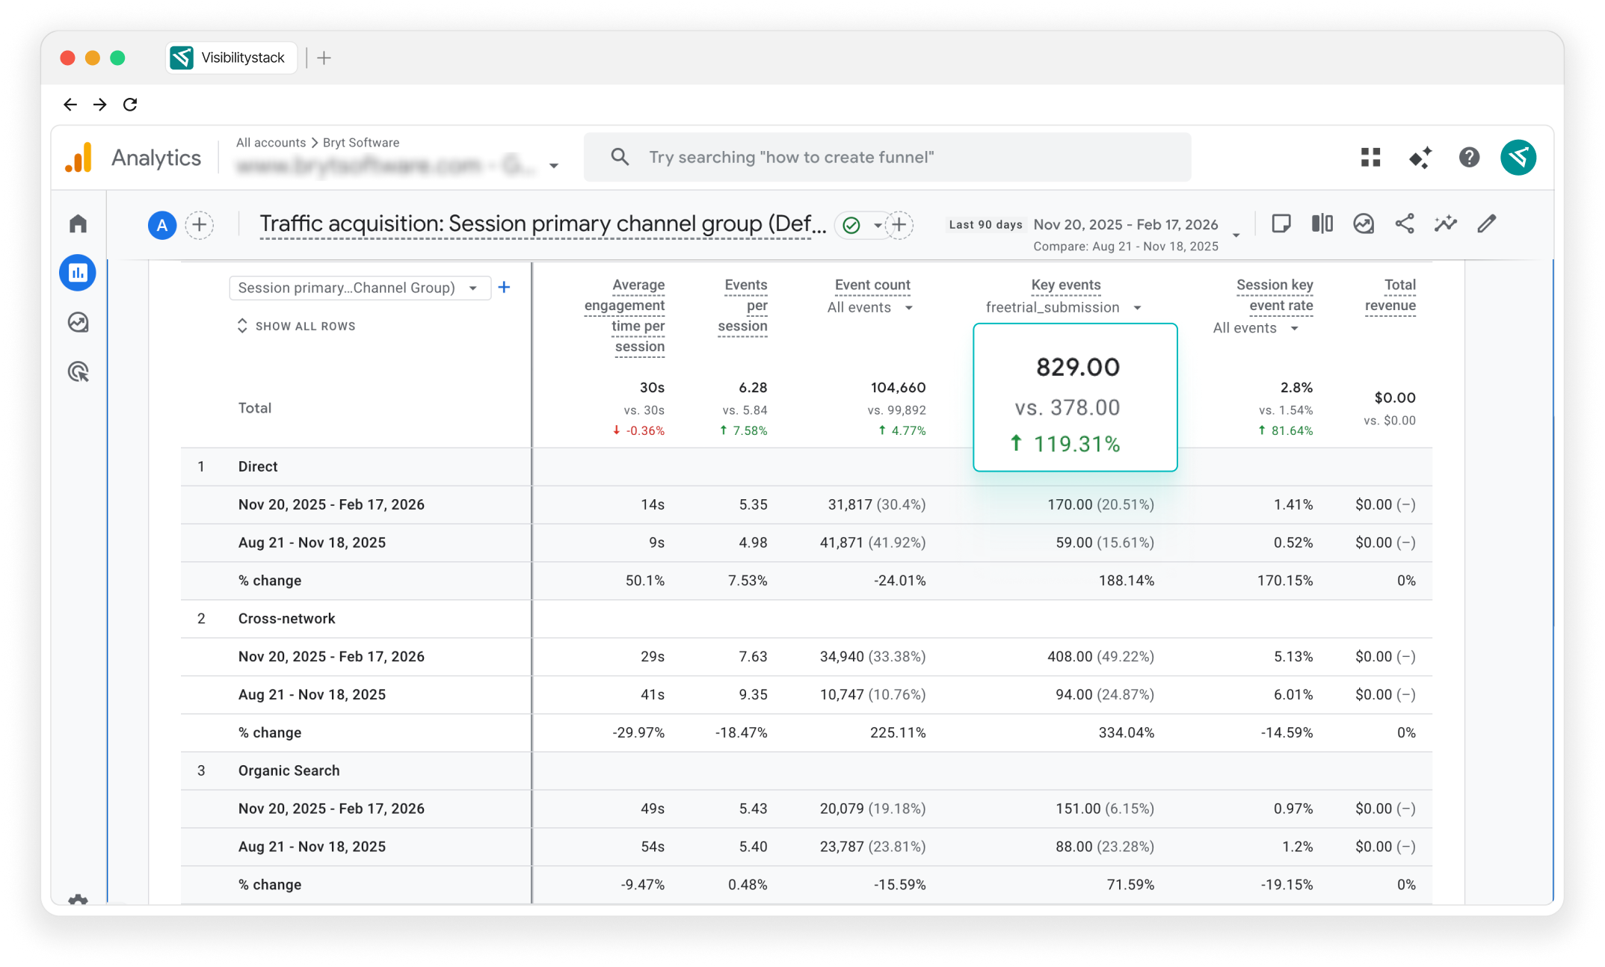Open the date range picker dropdown
1605x967 pixels.
coord(1236,235)
